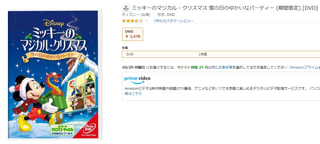Click the 10/29 月曜日 delivery date
This screenshot has height=144, width=320.
coord(134,67)
